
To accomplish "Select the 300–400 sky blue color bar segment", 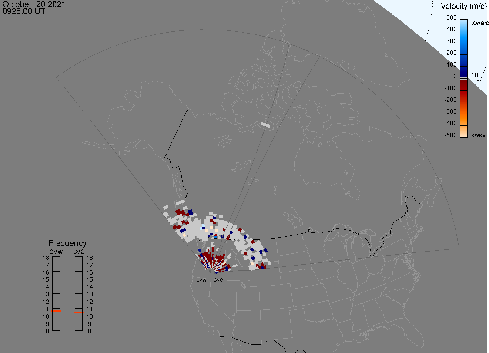I will click(x=464, y=37).
